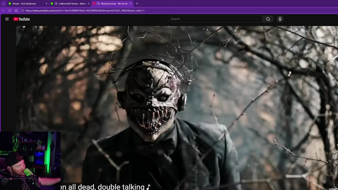Go to browser home page
The image size is (338, 190).
(x=16, y=11)
